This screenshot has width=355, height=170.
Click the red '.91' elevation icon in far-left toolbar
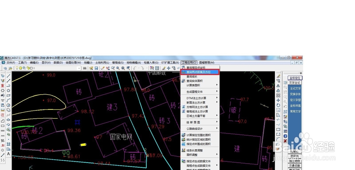2,145
